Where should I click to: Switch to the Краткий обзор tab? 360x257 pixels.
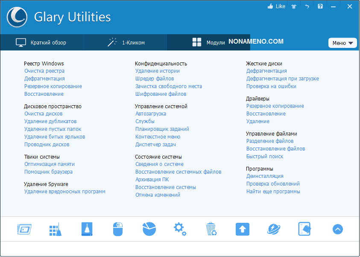[x=41, y=42]
